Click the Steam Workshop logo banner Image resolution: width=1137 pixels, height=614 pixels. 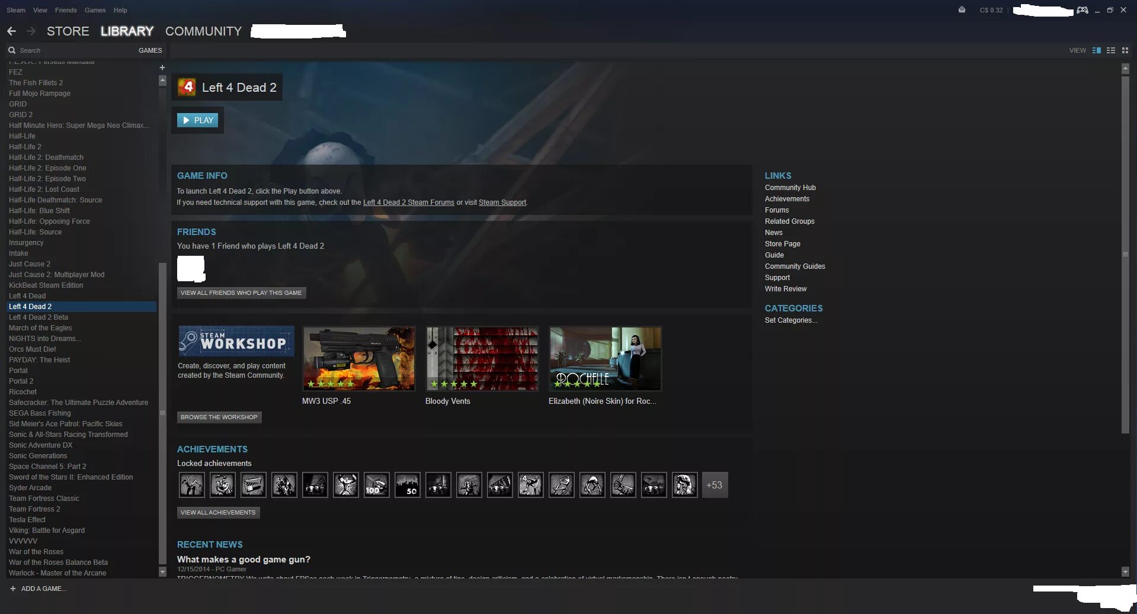click(x=236, y=341)
